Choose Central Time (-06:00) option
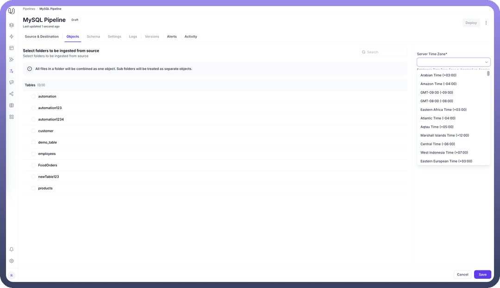The width and height of the screenshot is (500, 288). [437, 144]
